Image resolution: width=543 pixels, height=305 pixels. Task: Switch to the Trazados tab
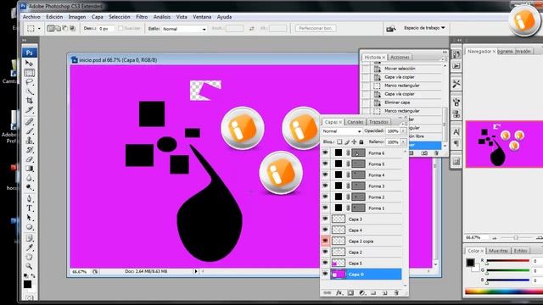378,122
